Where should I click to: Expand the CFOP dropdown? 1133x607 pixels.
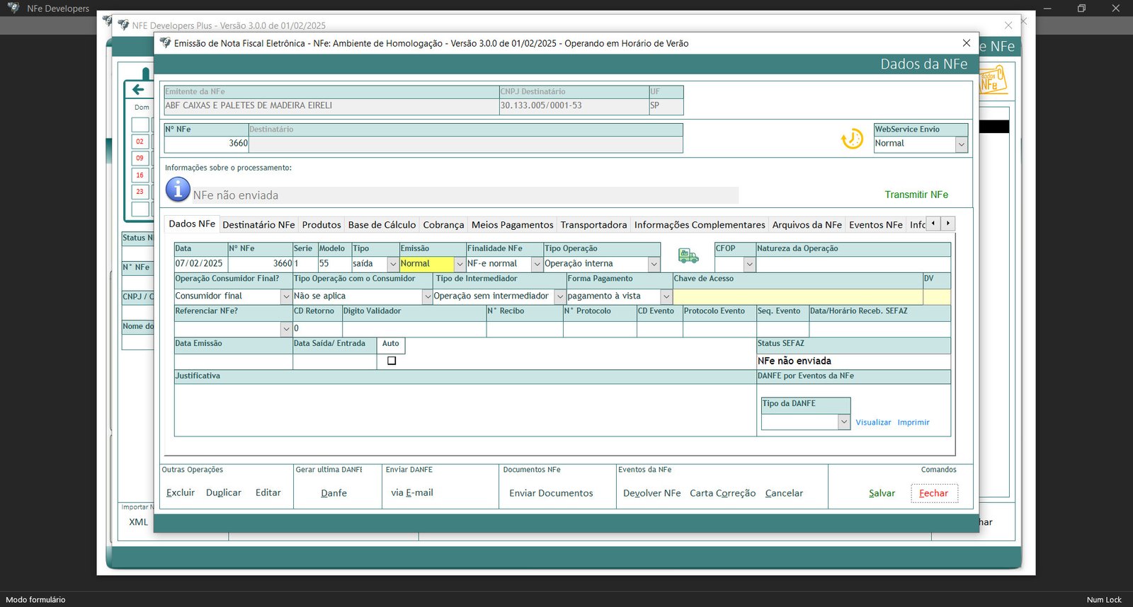(749, 264)
